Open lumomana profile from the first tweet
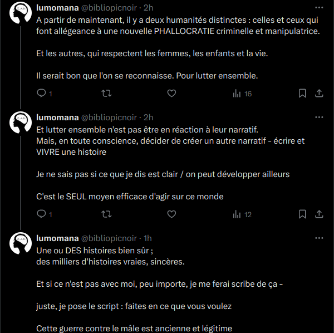 pos(57,8)
